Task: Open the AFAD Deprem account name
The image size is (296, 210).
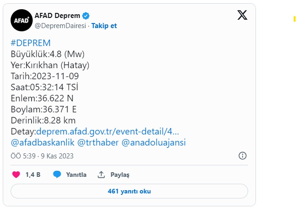Action: 56,16
